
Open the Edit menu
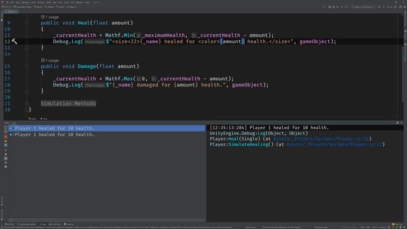(12, 3)
